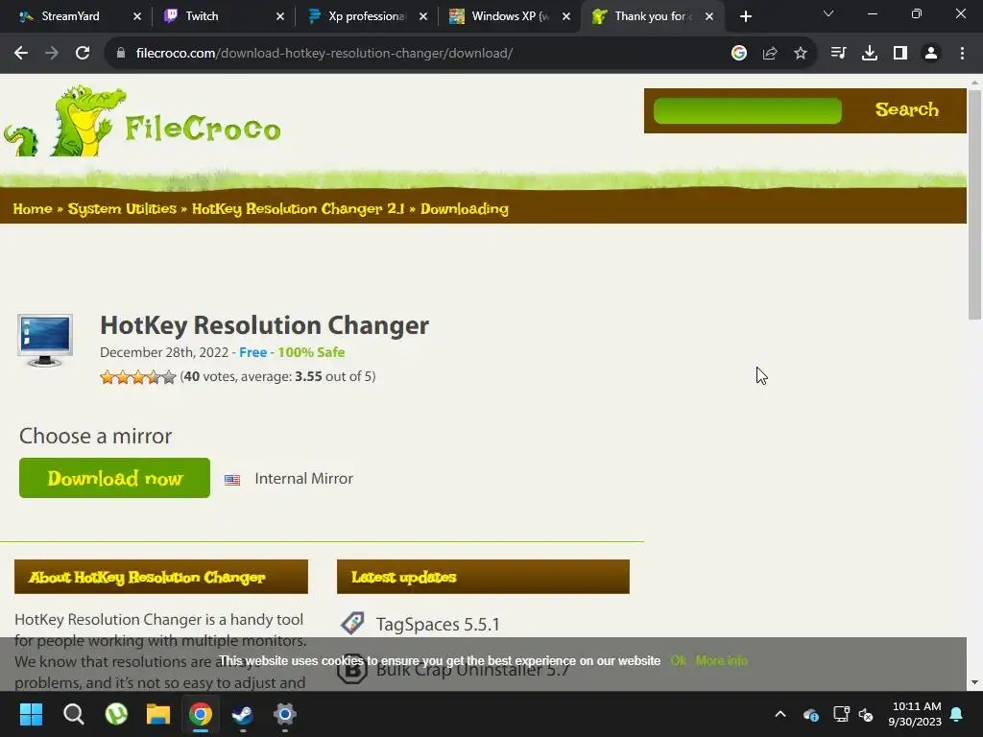Screen dimensions: 983x737
Task: Open taskbar Search
Action: (73, 714)
